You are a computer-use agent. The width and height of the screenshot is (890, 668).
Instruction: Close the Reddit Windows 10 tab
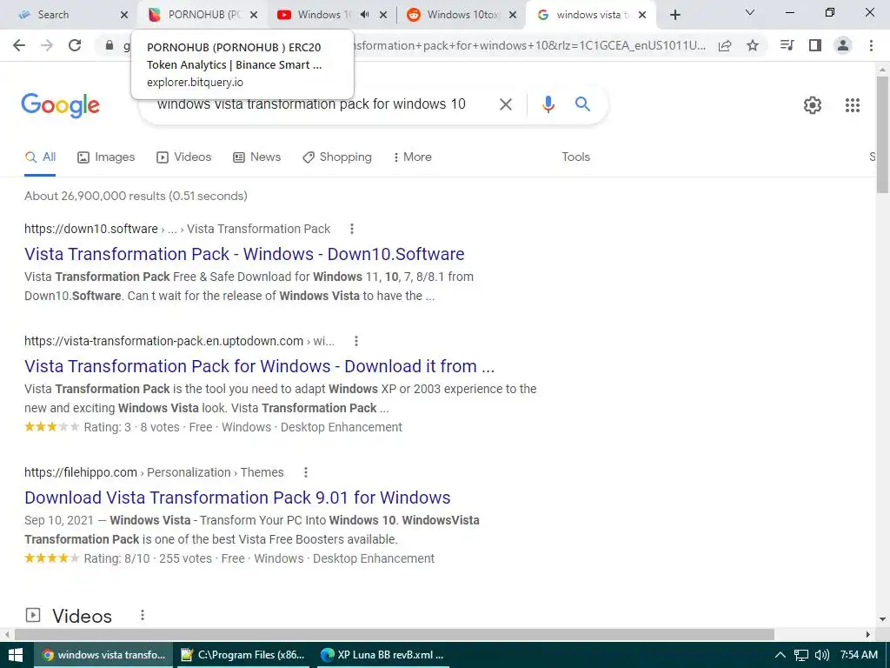click(513, 15)
